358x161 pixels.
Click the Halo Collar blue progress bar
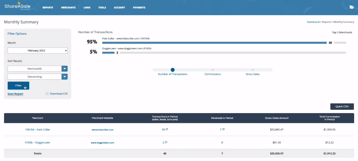click(214, 43)
